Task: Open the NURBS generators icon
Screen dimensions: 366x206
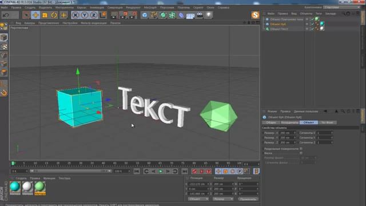Action: coord(163,15)
